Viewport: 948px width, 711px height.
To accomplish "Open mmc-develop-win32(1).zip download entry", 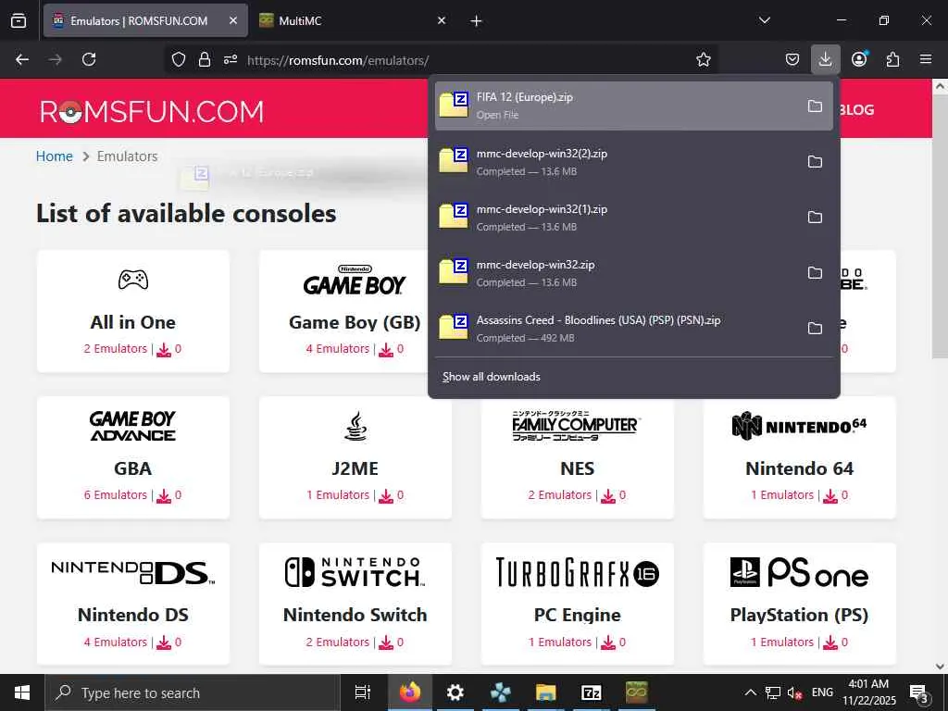I will click(633, 218).
